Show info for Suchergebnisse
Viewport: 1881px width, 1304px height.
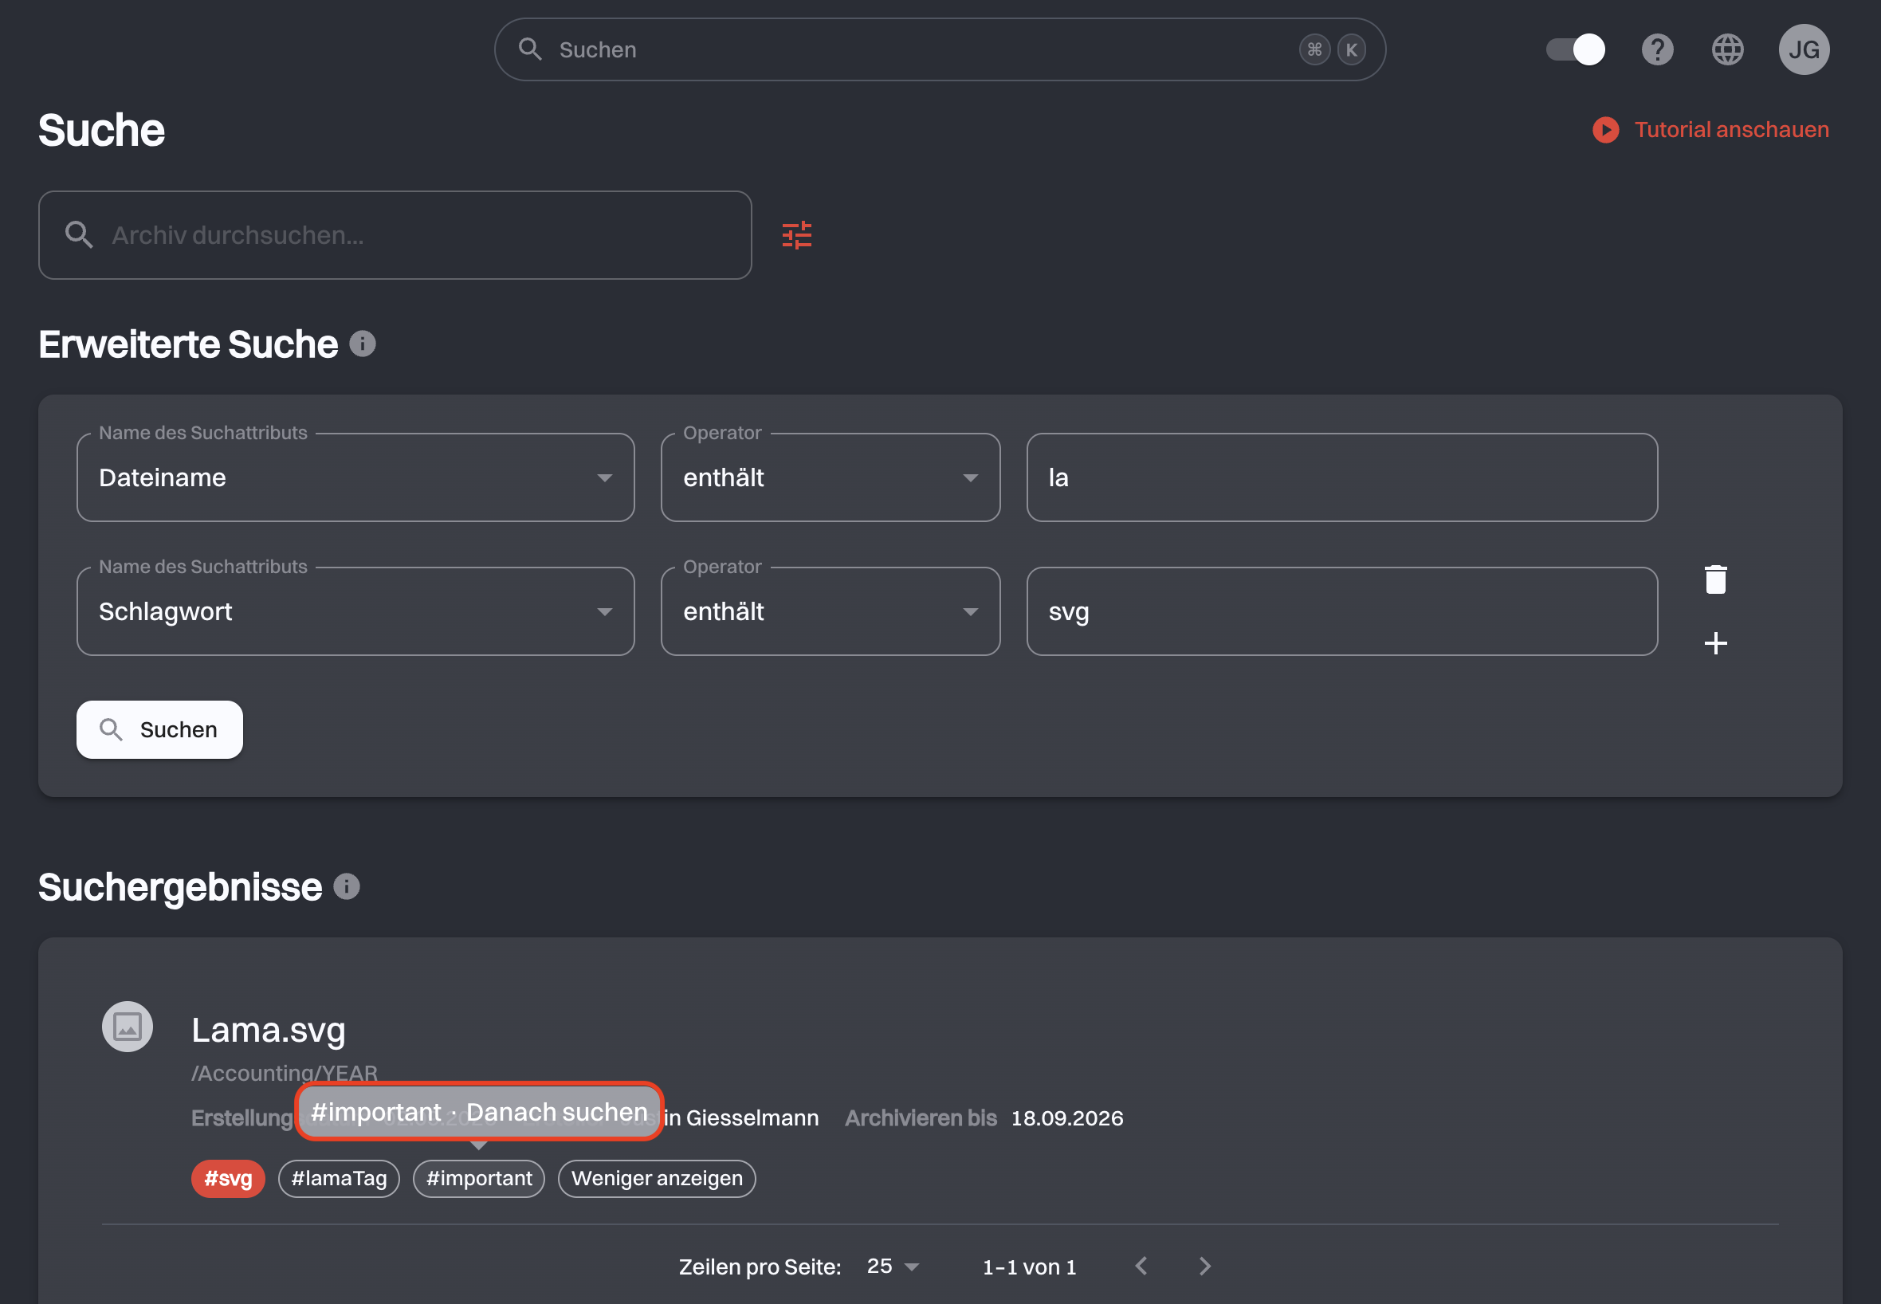coord(346,886)
